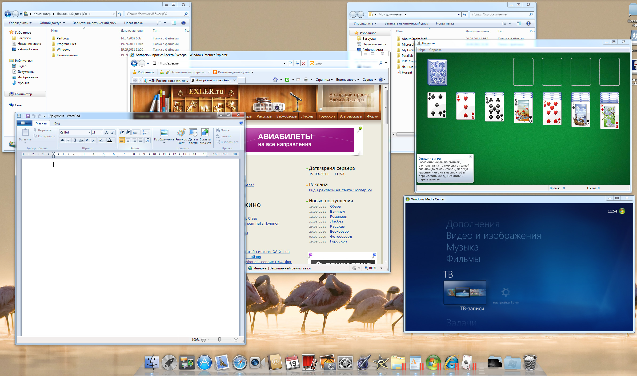
Task: Open Safari from the dock
Action: tap(239, 362)
